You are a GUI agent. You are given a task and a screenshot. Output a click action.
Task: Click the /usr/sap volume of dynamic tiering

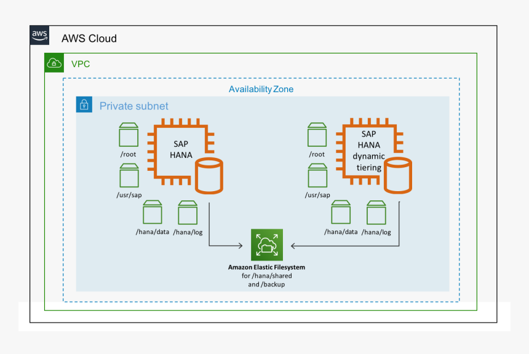(317, 175)
